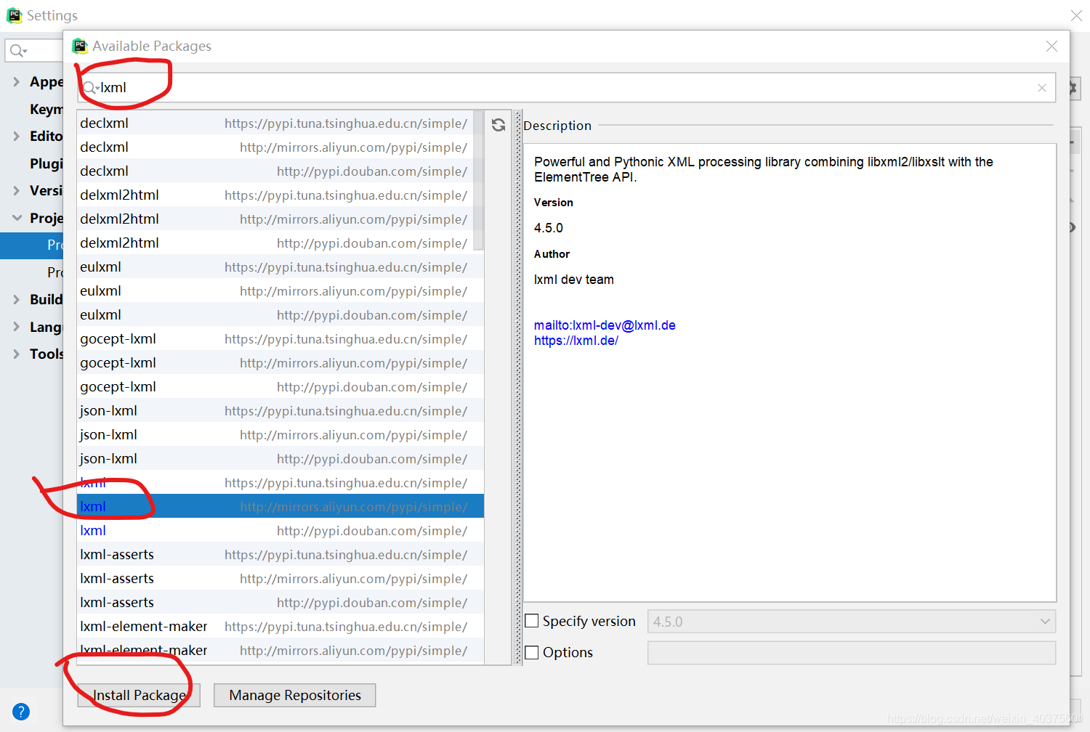Collapse the Project section in sidebar
Image resolution: width=1090 pixels, height=732 pixels.
point(16,218)
